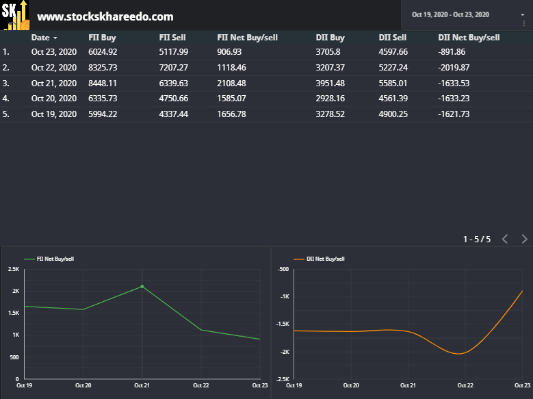Image resolution: width=533 pixels, height=399 pixels.
Task: Click DII Sell value 5585.01
Action: pos(393,83)
